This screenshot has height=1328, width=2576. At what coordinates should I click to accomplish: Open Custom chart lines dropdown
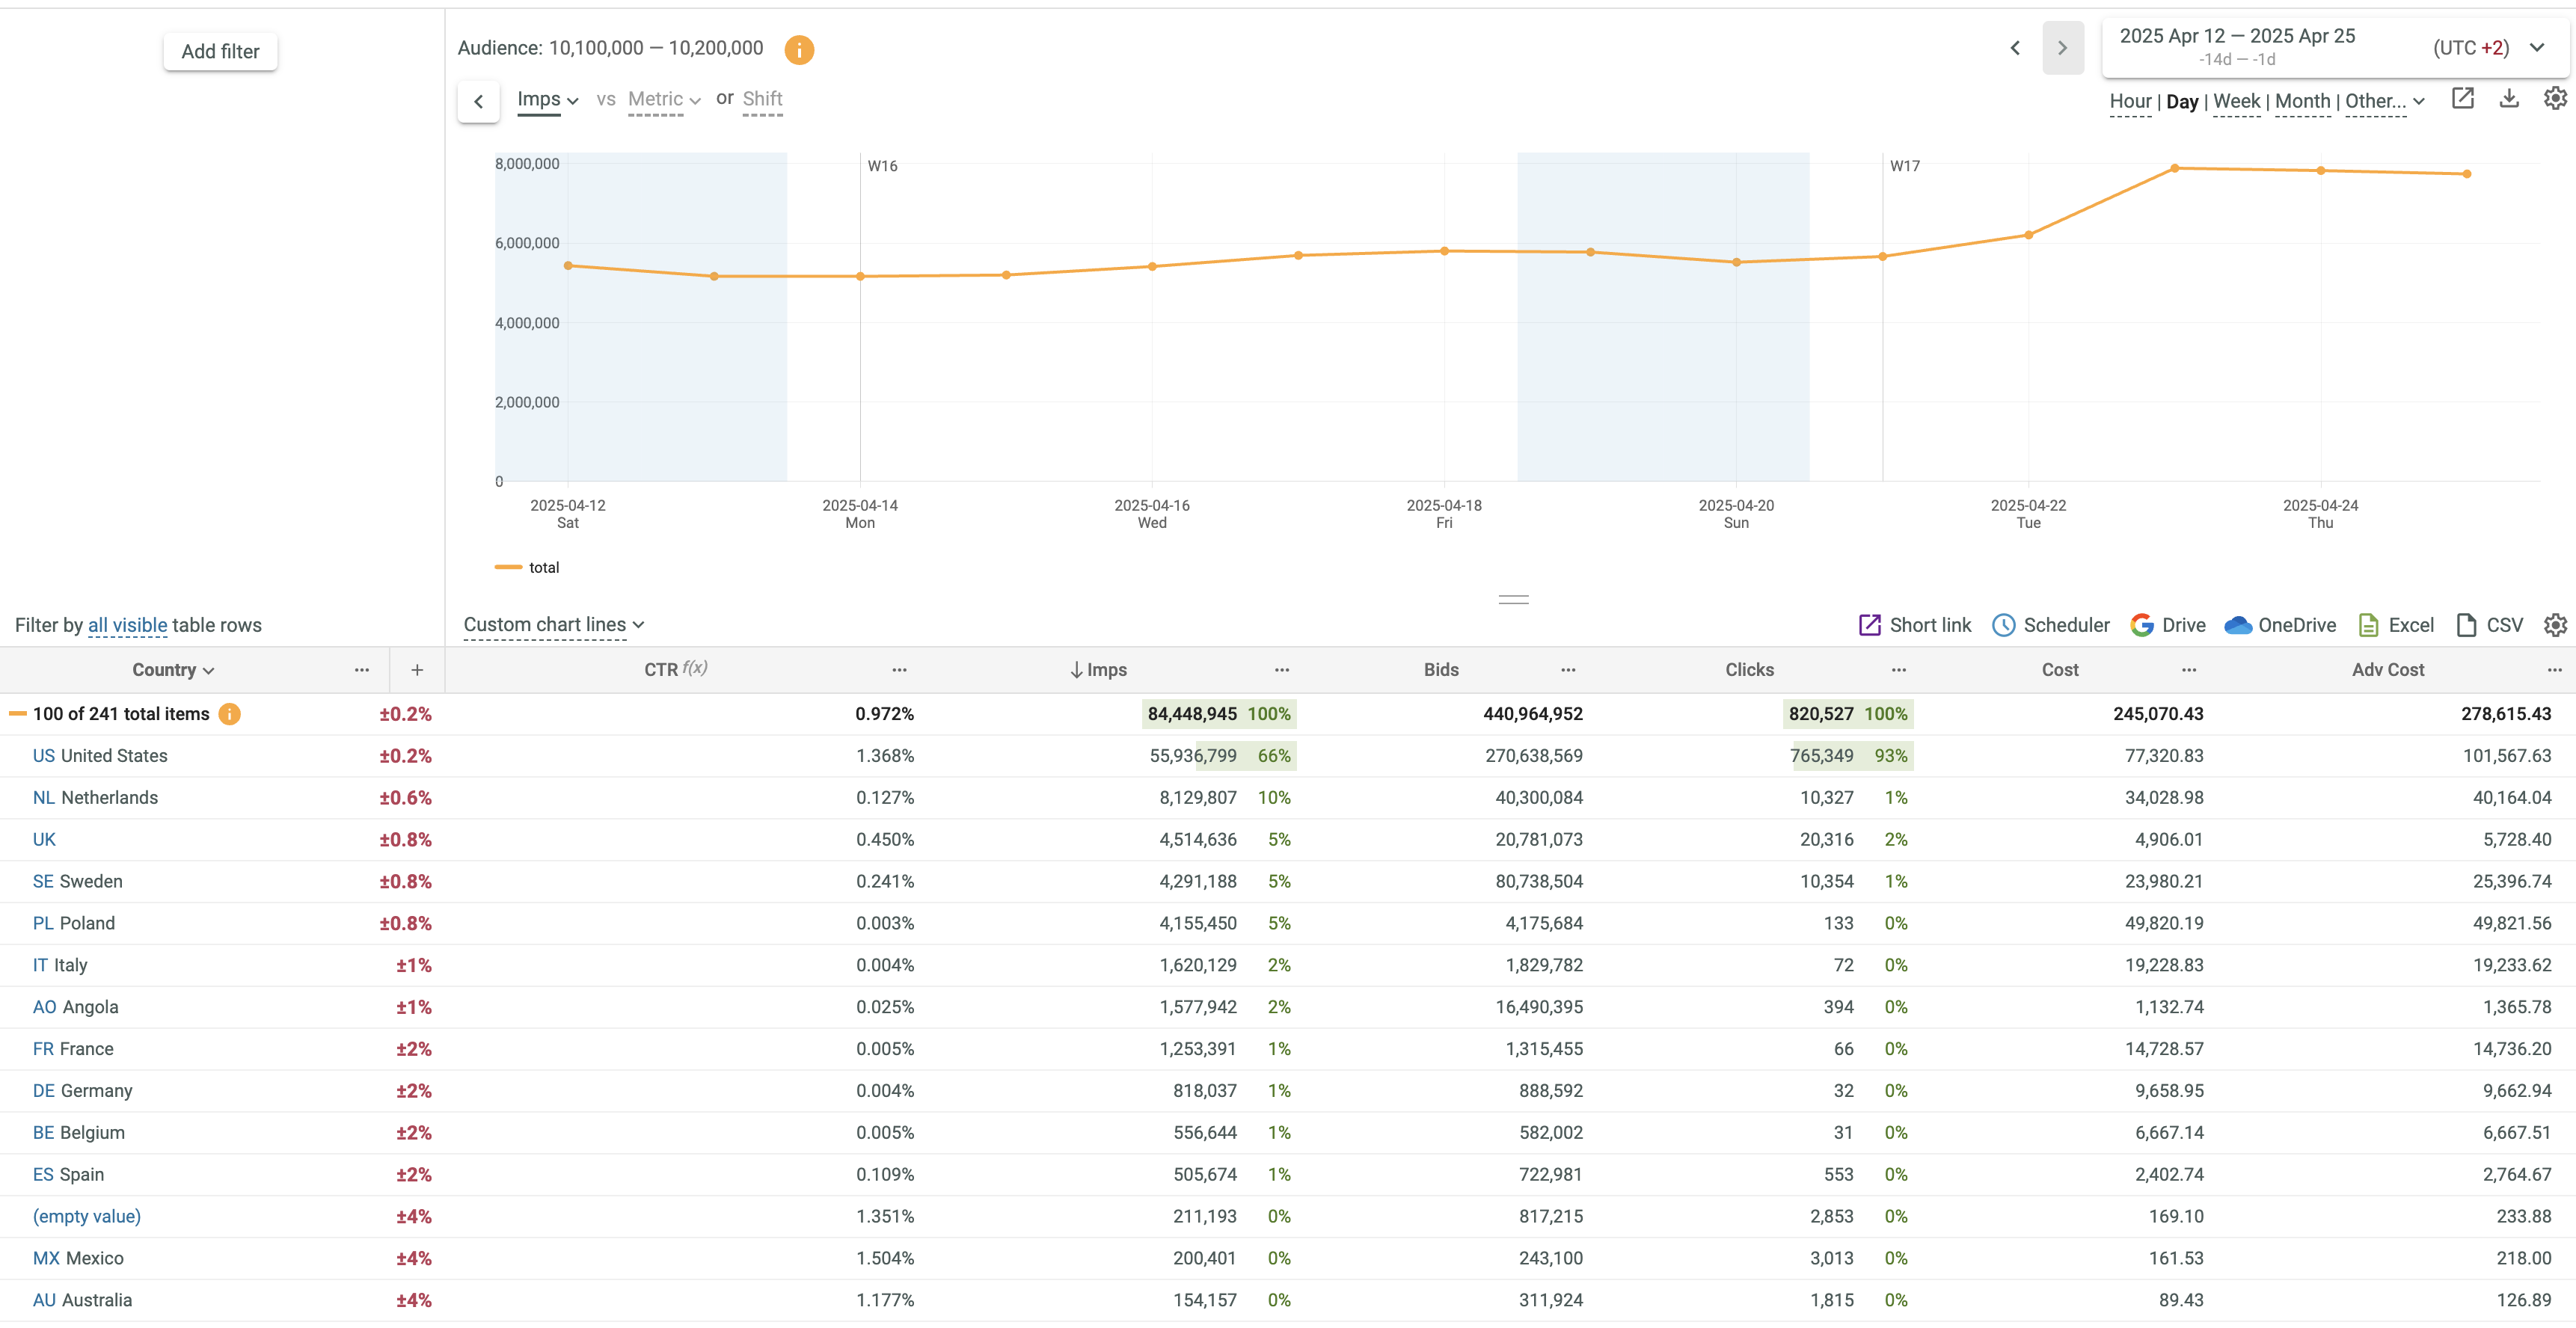tap(554, 625)
